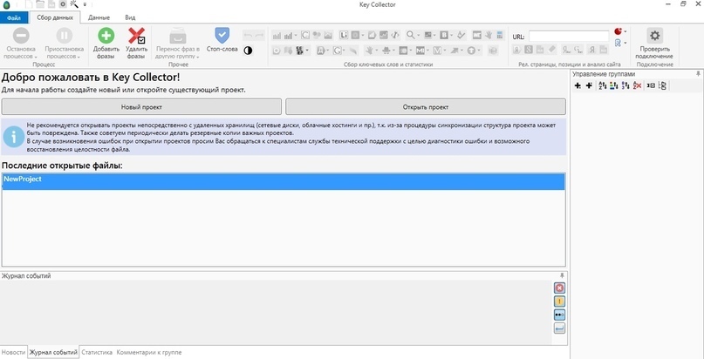Open the quick access toolbar customize arrow

pyautogui.click(x=85, y=5)
